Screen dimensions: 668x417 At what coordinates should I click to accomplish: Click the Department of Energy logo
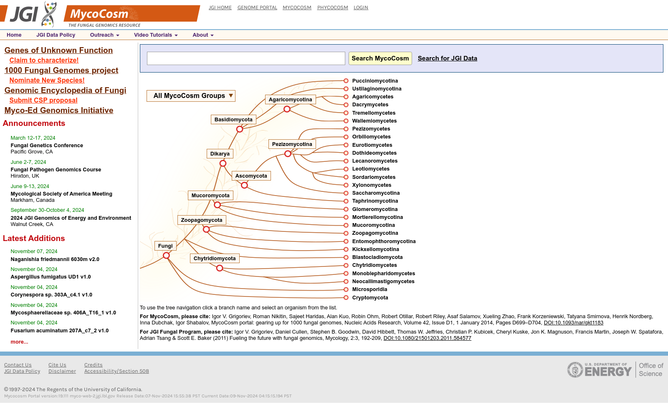[x=615, y=370]
